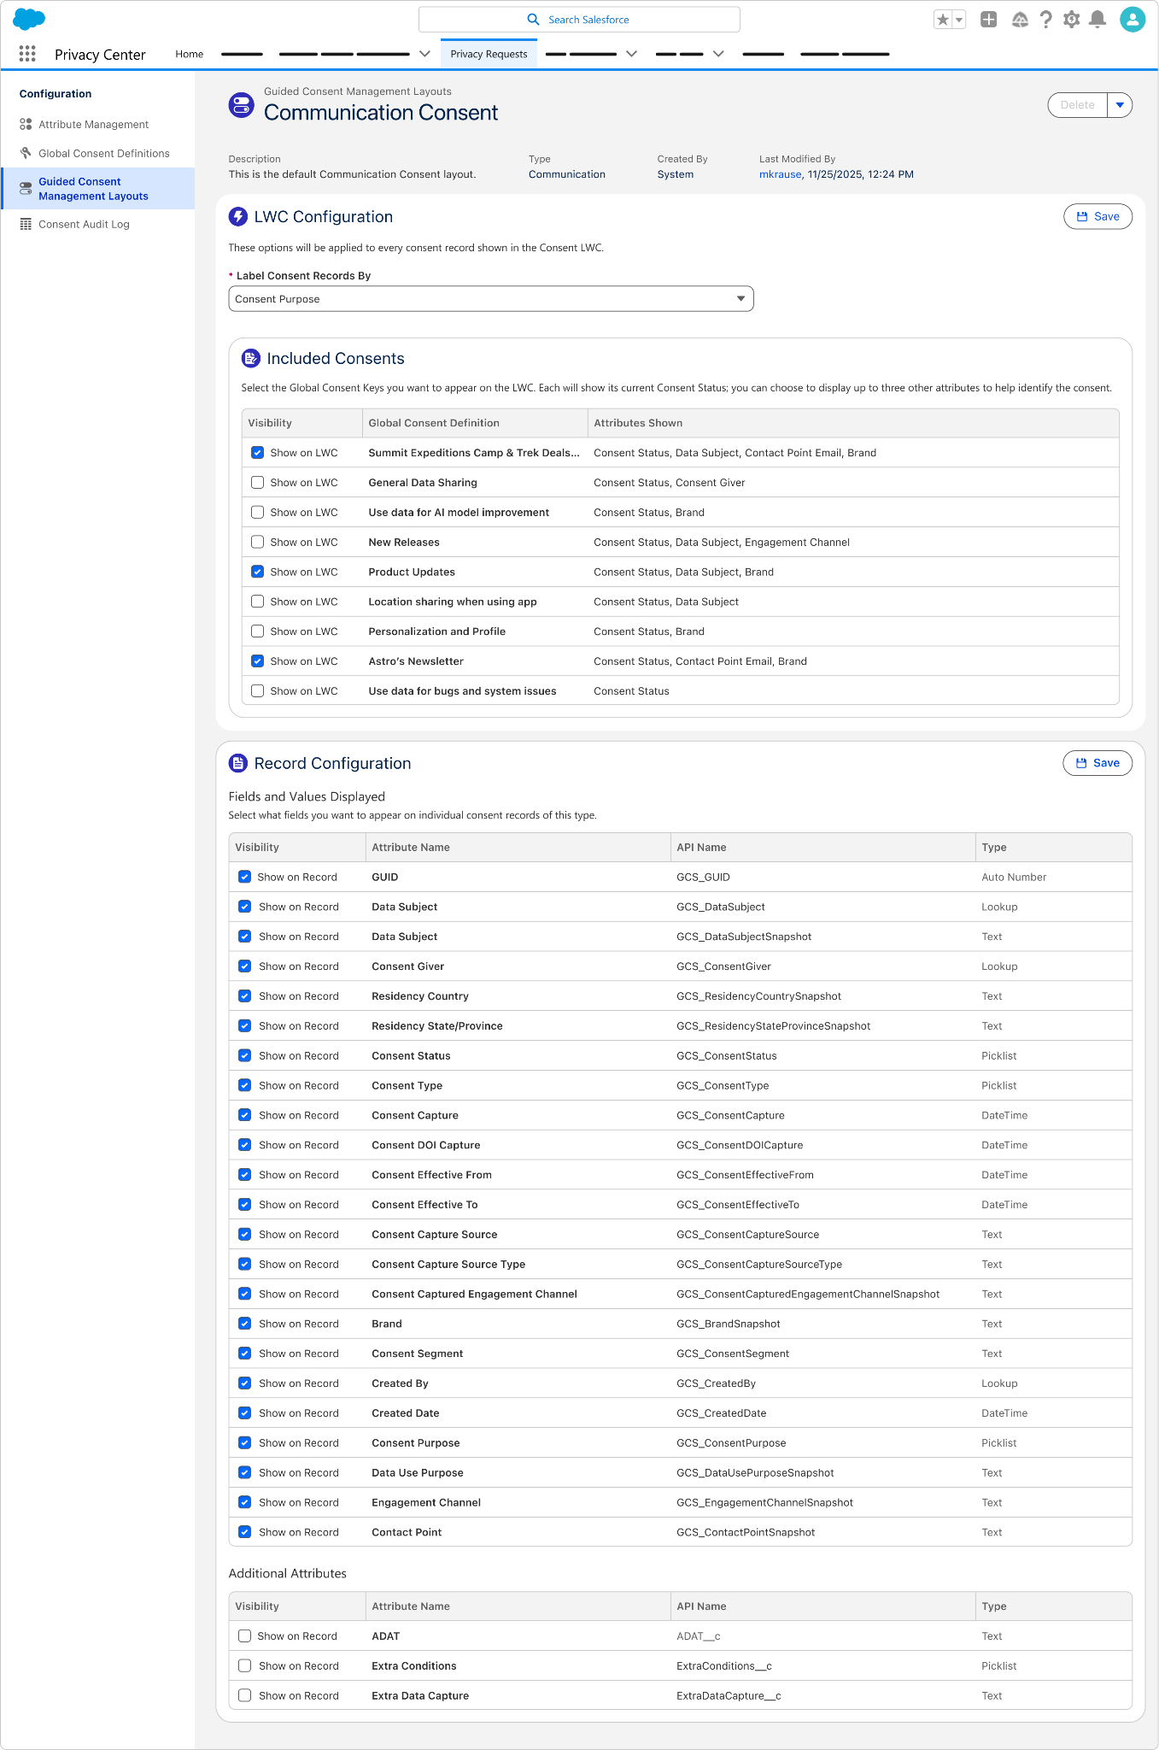Click the Search Salesforce field
Screen dimensions: 1159x1750
(579, 20)
